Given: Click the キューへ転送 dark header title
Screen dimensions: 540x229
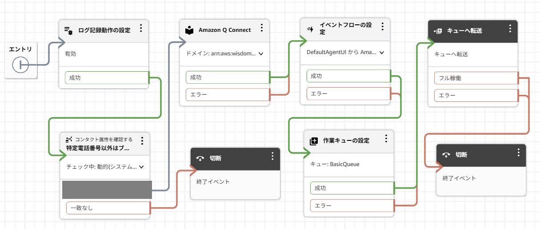Looking at the screenshot, I should [x=464, y=31].
